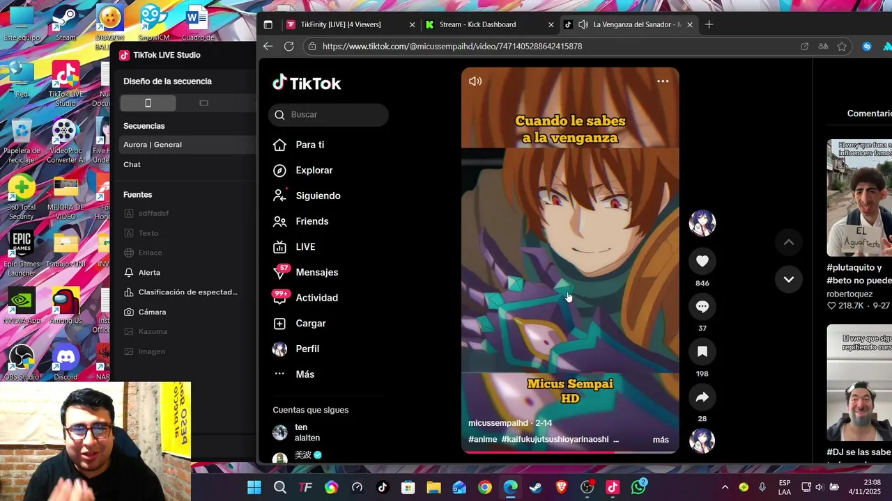Share the video using the arrow icon

coord(702,397)
